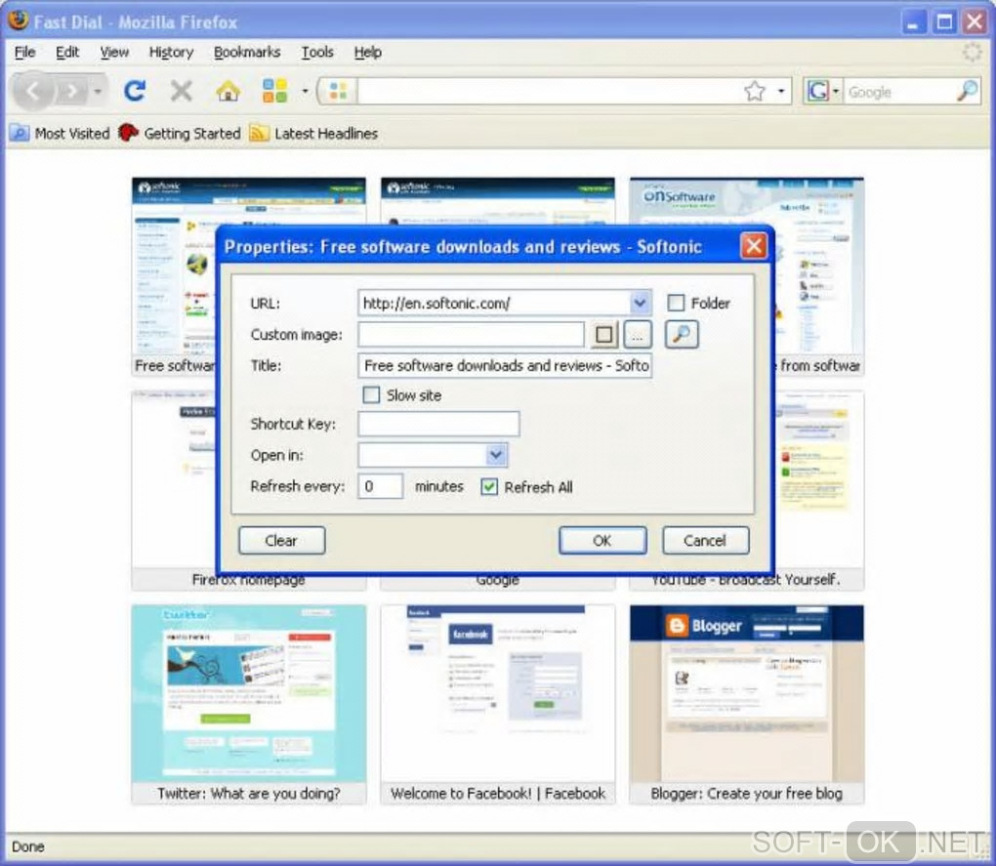
Task: Open the History menu
Action: tap(171, 52)
